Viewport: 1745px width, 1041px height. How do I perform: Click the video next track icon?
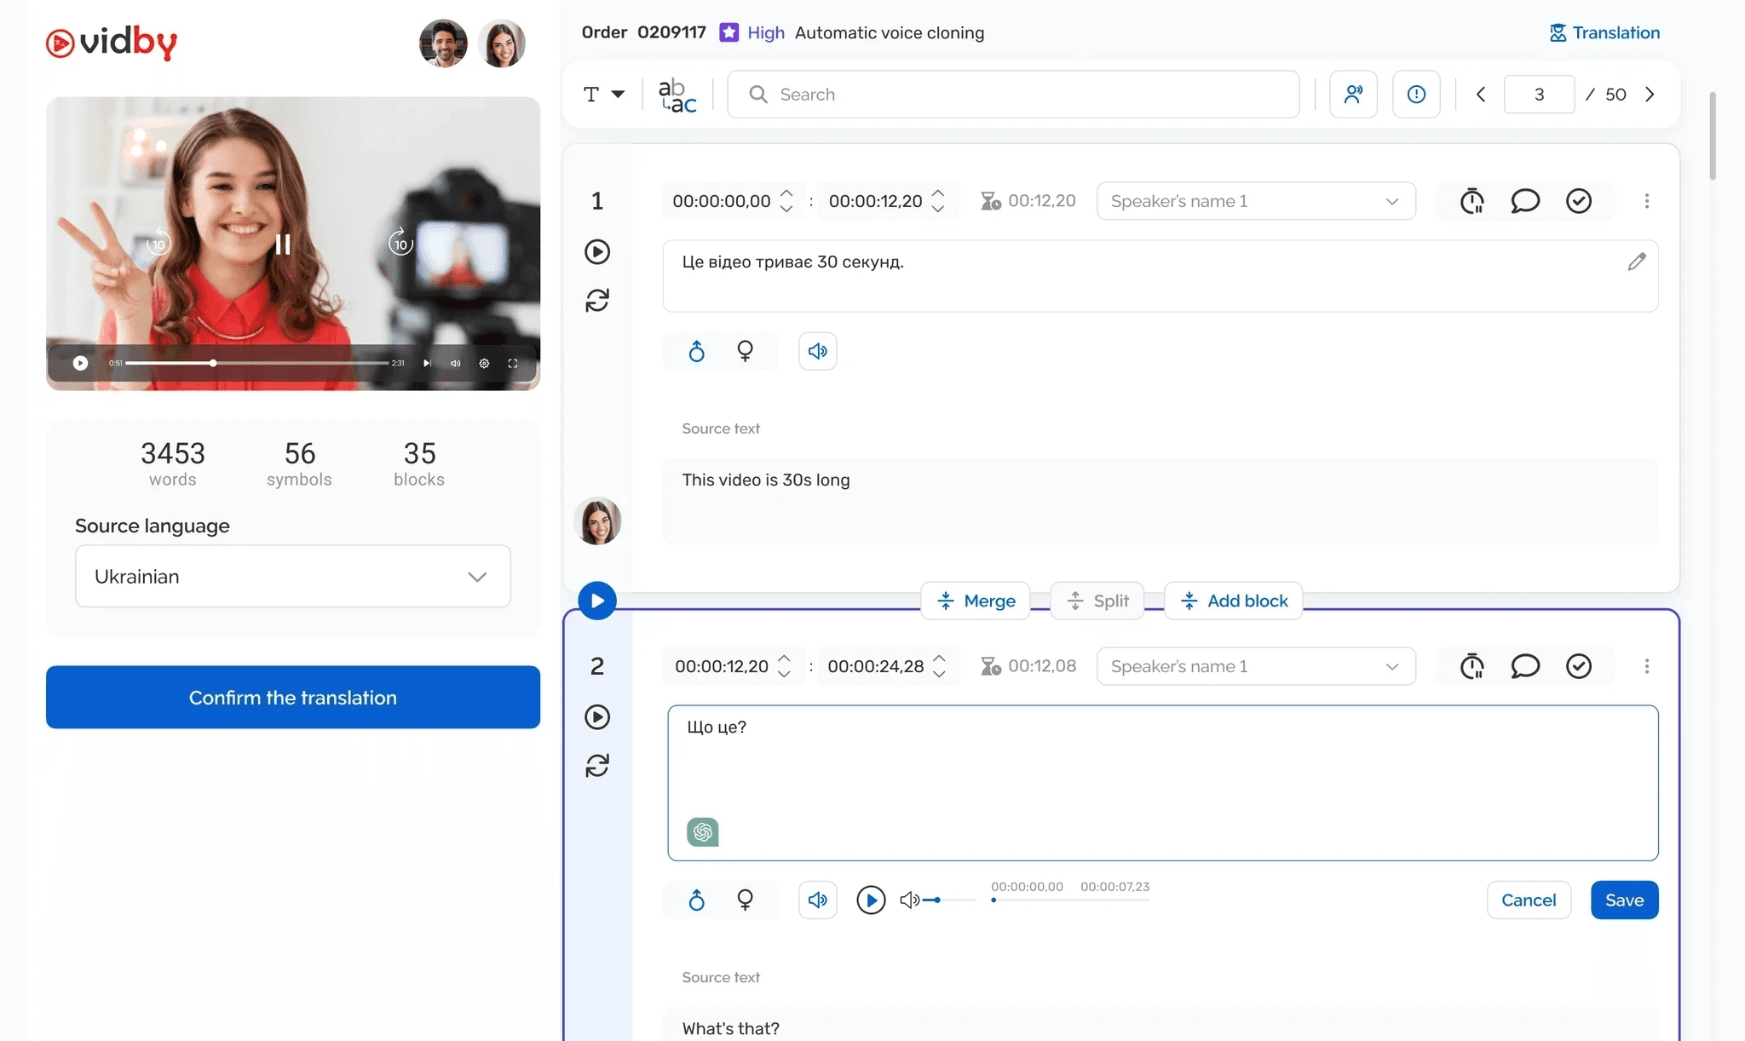click(x=427, y=363)
